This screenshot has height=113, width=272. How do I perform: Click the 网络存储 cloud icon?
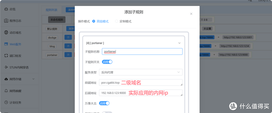coord(6,79)
